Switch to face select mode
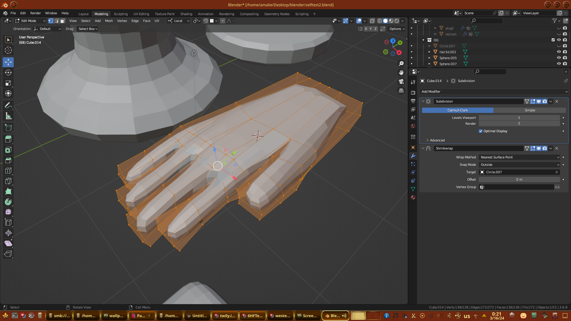The width and height of the screenshot is (571, 321). (62, 21)
